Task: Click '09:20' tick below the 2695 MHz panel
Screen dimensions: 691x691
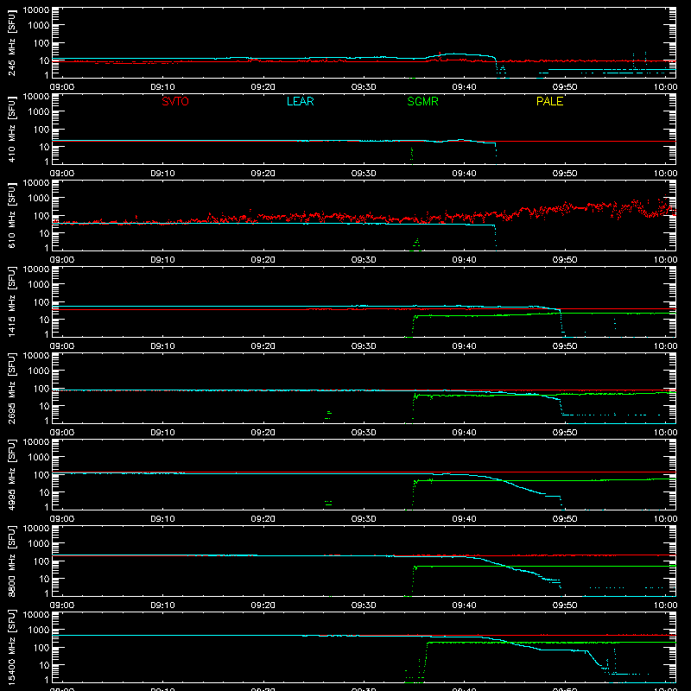Action: [263, 433]
